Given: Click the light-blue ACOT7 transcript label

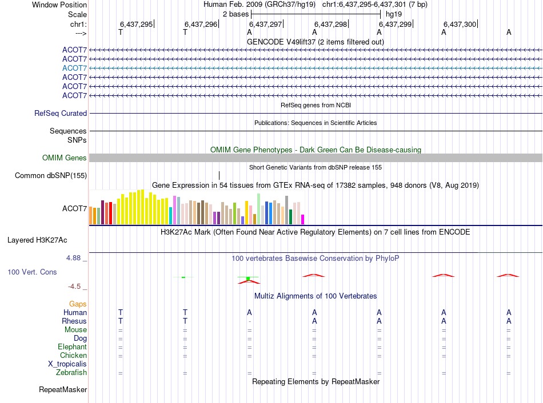Looking at the screenshot, I should coord(74,68).
